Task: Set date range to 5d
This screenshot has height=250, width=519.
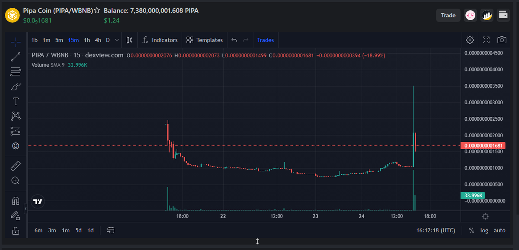Action: 78,231
